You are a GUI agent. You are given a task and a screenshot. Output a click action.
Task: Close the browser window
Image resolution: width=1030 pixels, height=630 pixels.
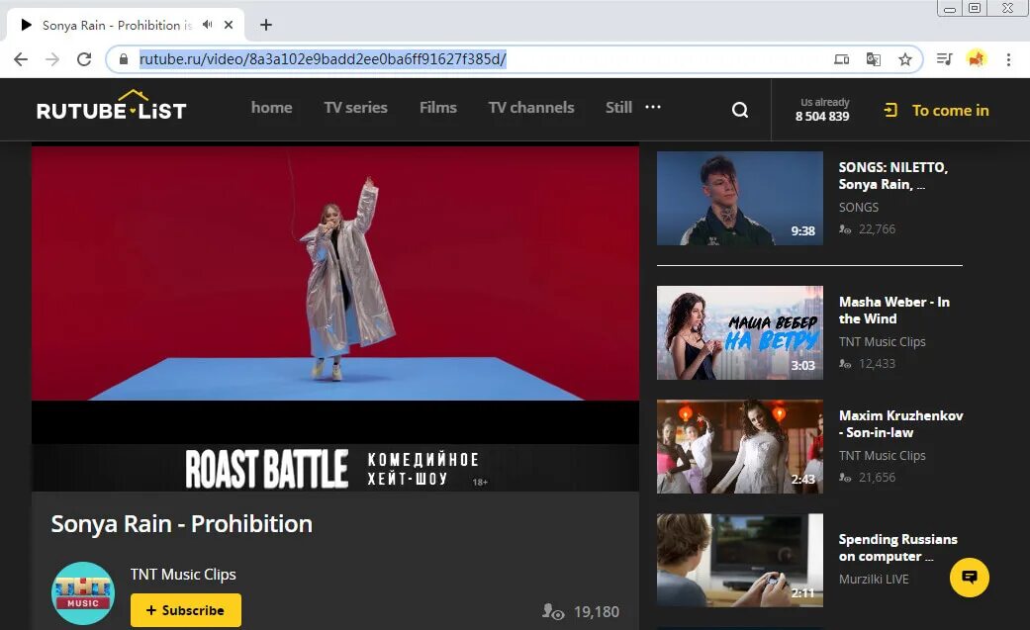tap(1007, 8)
